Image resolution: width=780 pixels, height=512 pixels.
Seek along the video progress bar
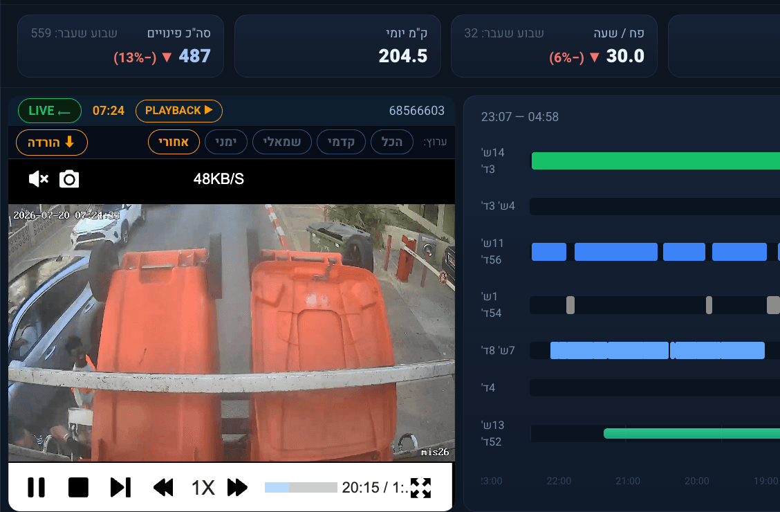pos(301,487)
